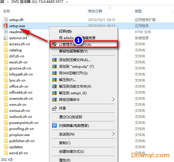
Task: Click the setup.dll file icon
Action: [5, 20]
